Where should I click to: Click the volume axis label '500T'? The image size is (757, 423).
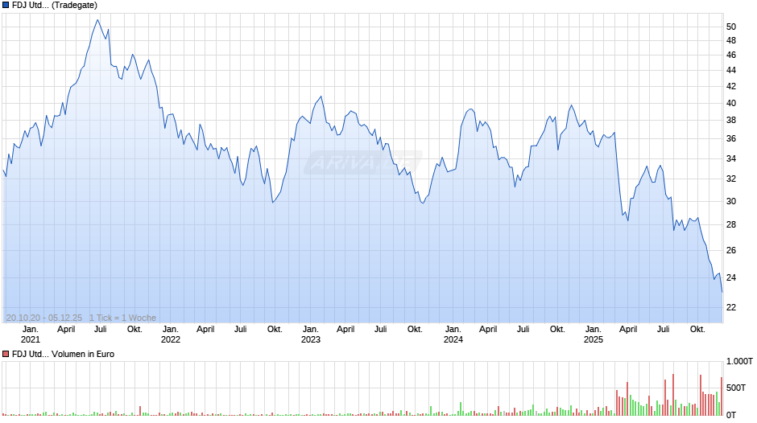[736, 388]
